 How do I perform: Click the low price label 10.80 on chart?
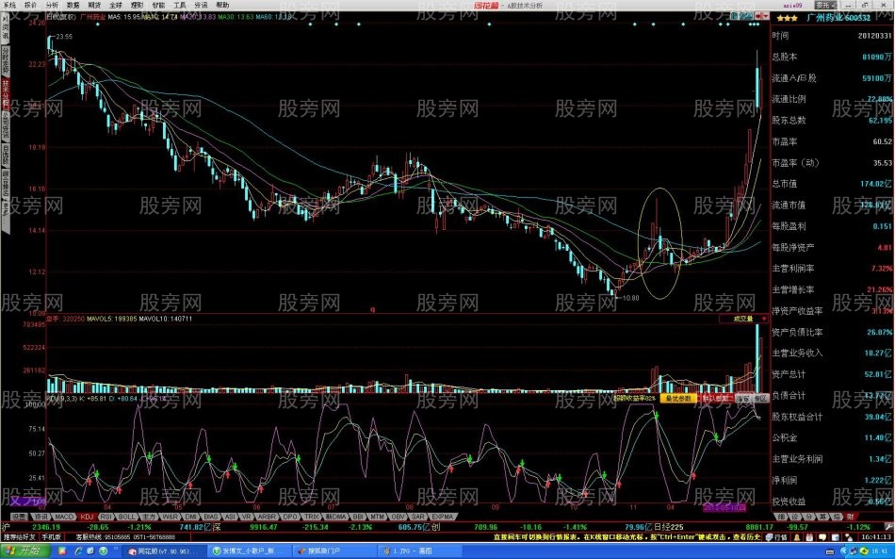(x=630, y=298)
